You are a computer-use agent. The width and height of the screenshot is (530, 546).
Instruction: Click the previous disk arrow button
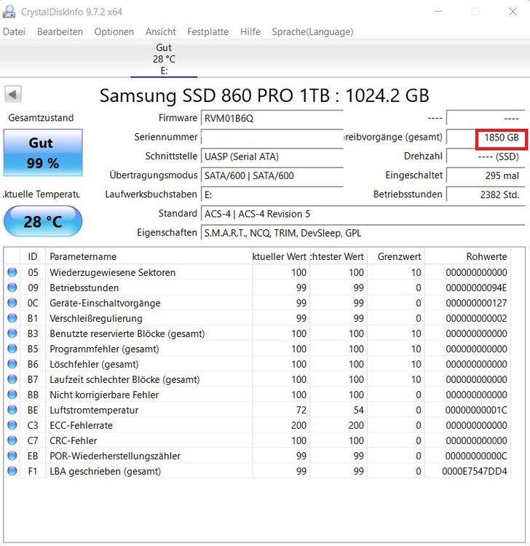pos(13,94)
